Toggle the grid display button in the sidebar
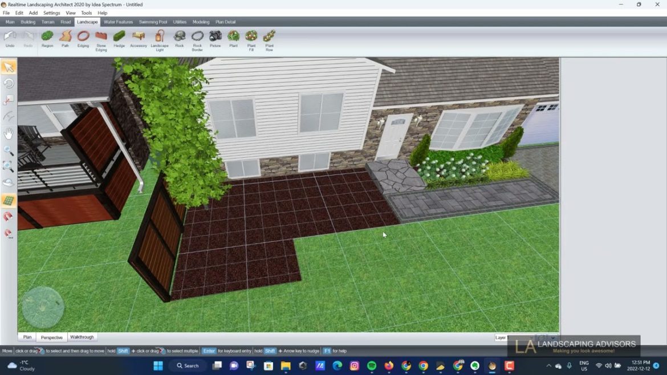 tap(9, 199)
